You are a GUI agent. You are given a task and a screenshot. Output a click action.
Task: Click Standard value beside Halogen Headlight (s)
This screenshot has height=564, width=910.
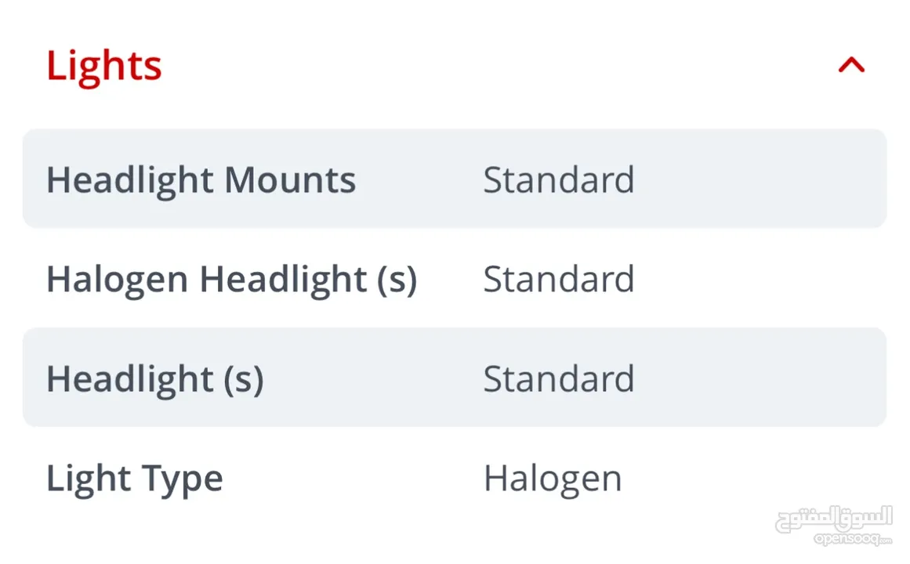(558, 279)
